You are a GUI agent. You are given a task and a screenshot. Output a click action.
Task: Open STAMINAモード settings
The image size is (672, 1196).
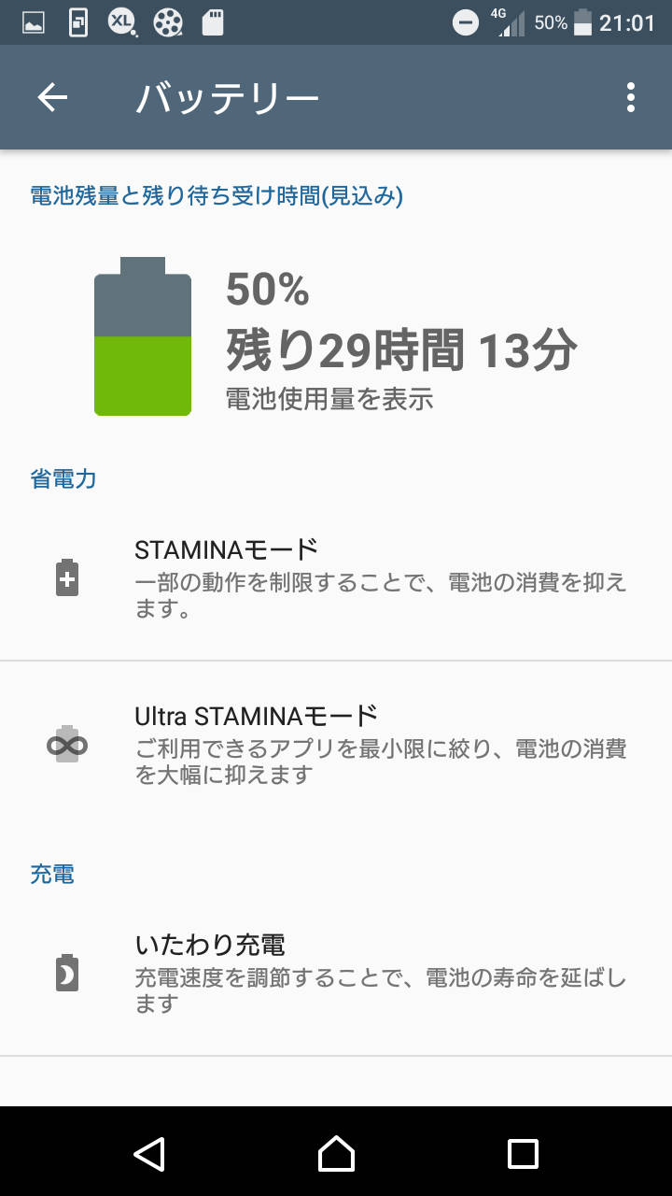click(x=381, y=577)
